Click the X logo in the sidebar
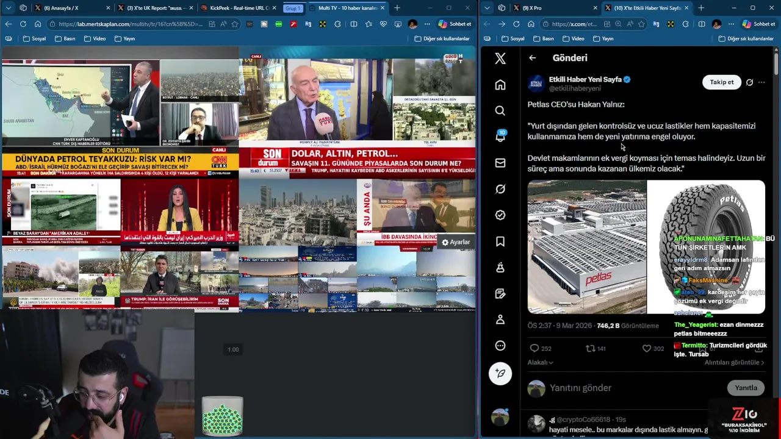The image size is (781, 439). pyautogui.click(x=500, y=59)
